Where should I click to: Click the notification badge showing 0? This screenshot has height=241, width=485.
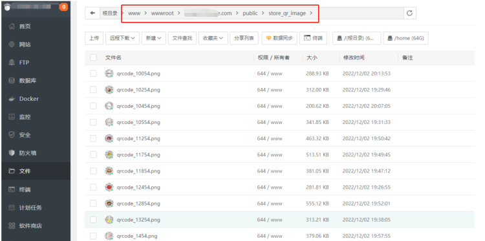tap(63, 6)
